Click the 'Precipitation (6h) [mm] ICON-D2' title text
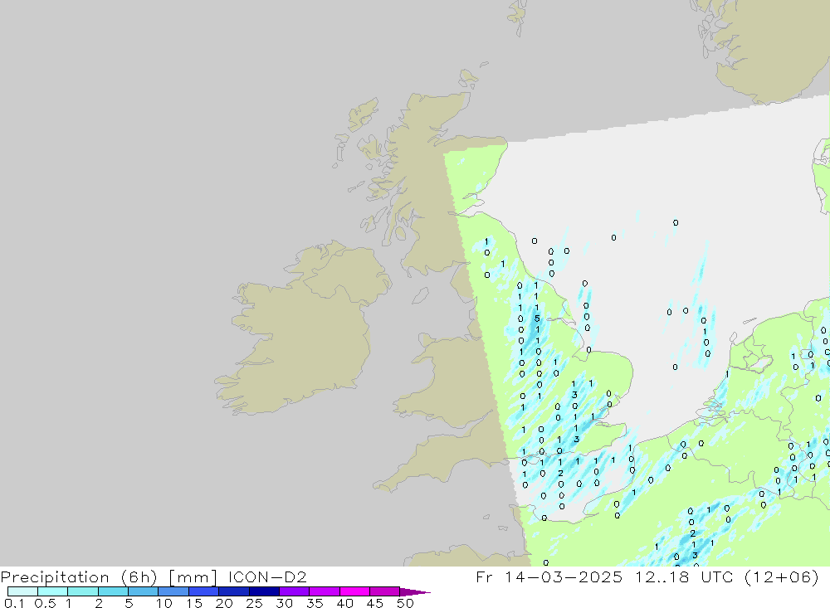The width and height of the screenshot is (830, 608). click(x=154, y=576)
